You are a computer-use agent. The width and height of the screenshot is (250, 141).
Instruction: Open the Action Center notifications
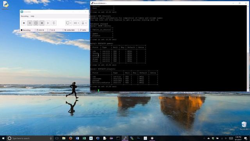(246, 138)
